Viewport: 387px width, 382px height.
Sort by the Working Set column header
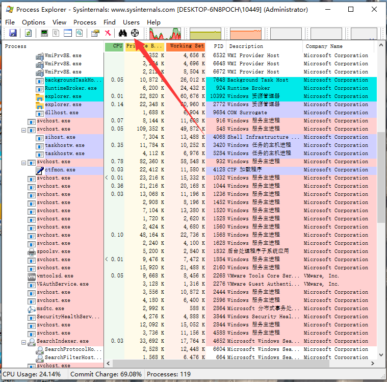tap(186, 46)
